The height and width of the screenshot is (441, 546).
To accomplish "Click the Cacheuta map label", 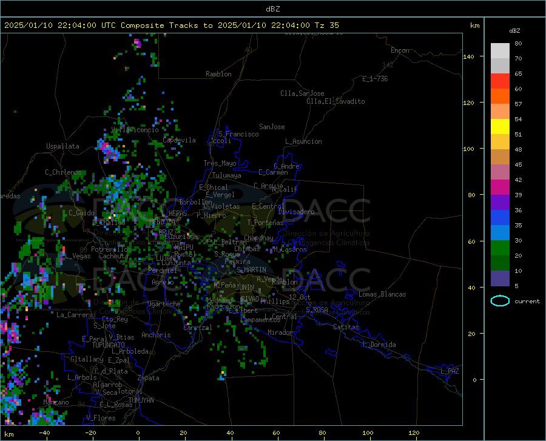I will (x=113, y=256).
